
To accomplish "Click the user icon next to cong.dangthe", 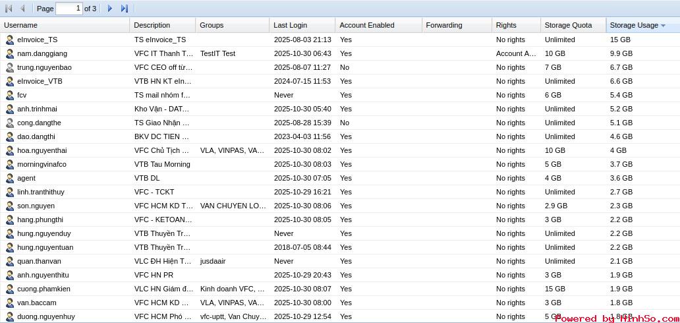I will tap(10, 123).
